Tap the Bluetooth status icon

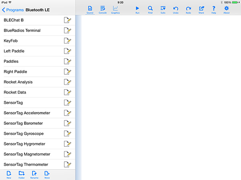[221, 2]
